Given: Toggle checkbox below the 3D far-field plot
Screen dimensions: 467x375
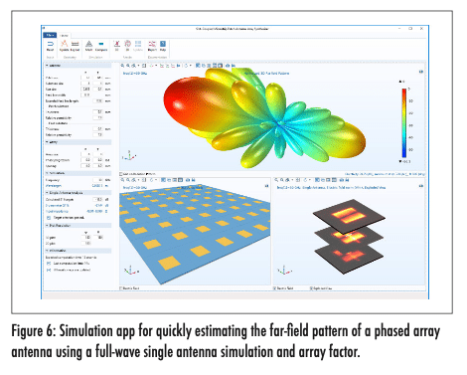Looking at the screenshot, I should pos(121,174).
